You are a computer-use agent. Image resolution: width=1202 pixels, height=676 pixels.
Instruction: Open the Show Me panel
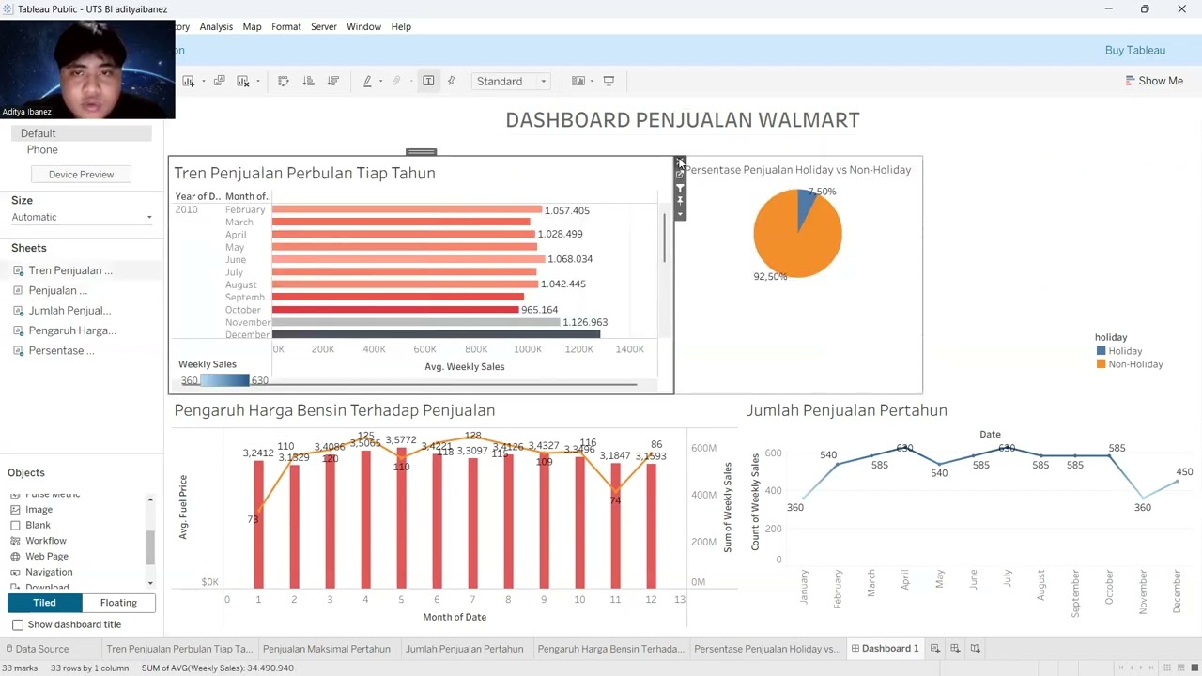point(1154,81)
